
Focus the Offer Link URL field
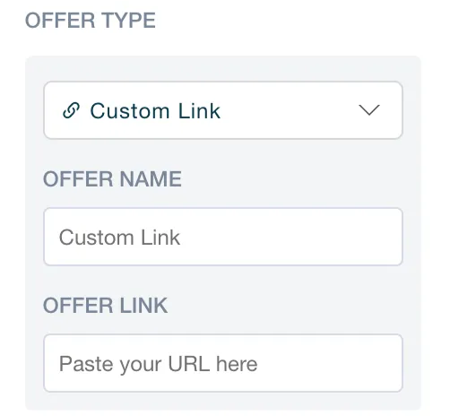[223, 363]
